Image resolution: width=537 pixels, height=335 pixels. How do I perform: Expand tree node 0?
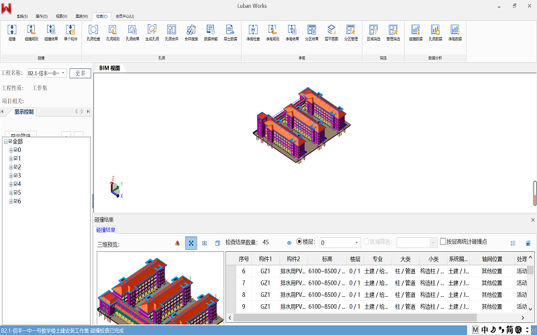[x=11, y=150]
